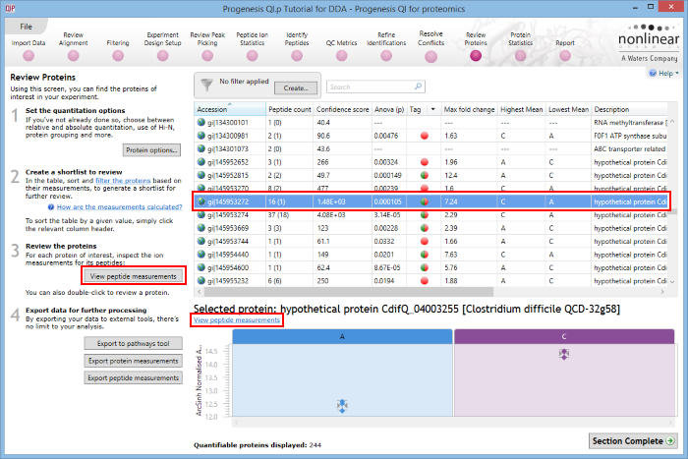
Task: Open the Tag column dropdown arrow
Action: (x=433, y=109)
